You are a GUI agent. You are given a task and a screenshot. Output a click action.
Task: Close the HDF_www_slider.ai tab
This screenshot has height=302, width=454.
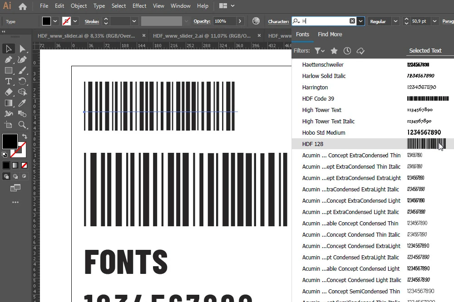point(144,35)
